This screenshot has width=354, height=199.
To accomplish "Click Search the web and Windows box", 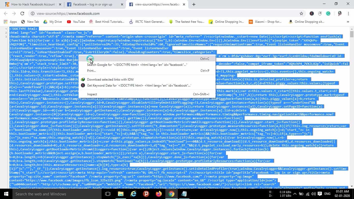I will [57, 194].
